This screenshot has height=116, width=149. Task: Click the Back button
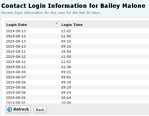40,110
